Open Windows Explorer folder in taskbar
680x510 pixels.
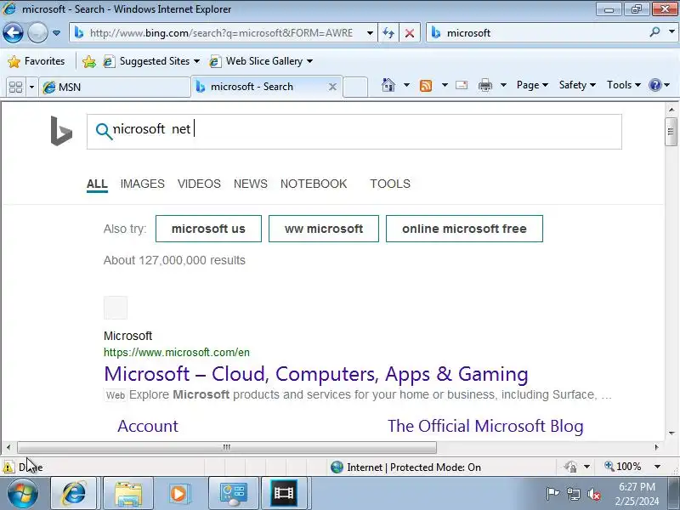coord(128,493)
